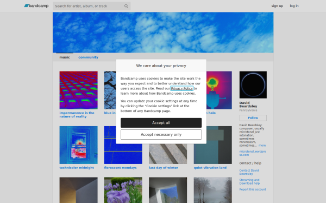Click the impermanence is the nature of reality title
Image resolution: width=326 pixels, height=203 pixels.
pyautogui.click(x=77, y=115)
